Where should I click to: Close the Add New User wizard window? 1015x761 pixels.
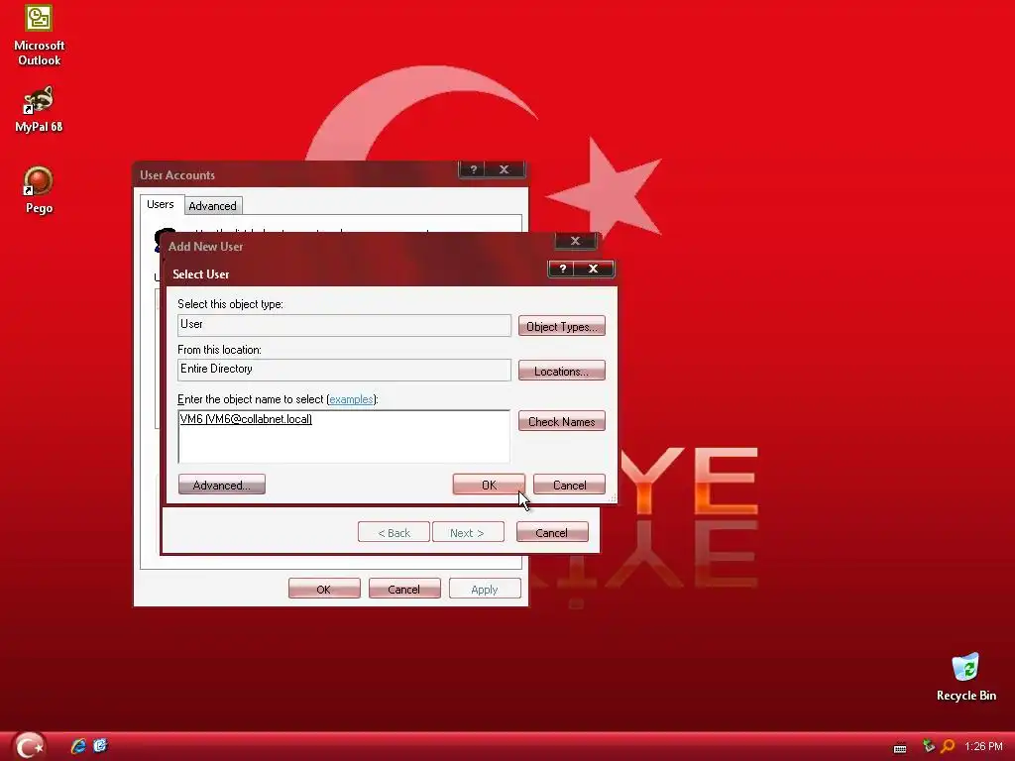[x=575, y=241]
